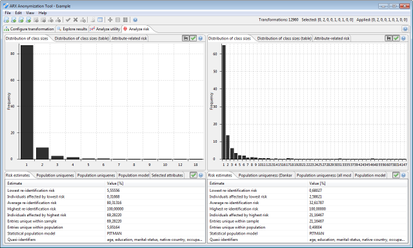This screenshot has width=413, height=248.
Task: Click the toolbar icon right of the X
Action: pyautogui.click(x=83, y=20)
